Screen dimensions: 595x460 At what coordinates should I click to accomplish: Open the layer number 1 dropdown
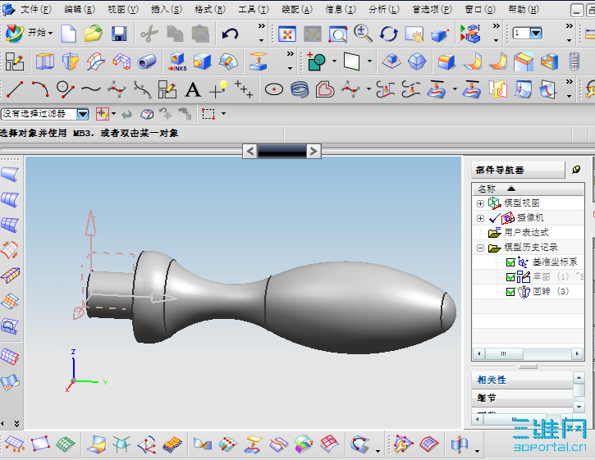coord(536,34)
